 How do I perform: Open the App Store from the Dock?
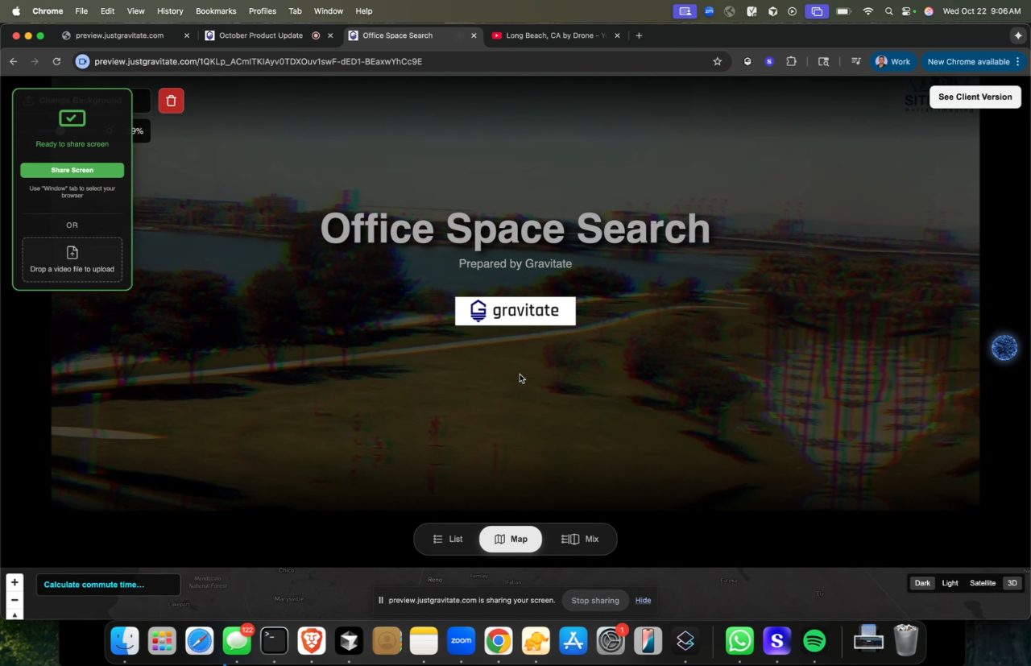[x=573, y=641]
